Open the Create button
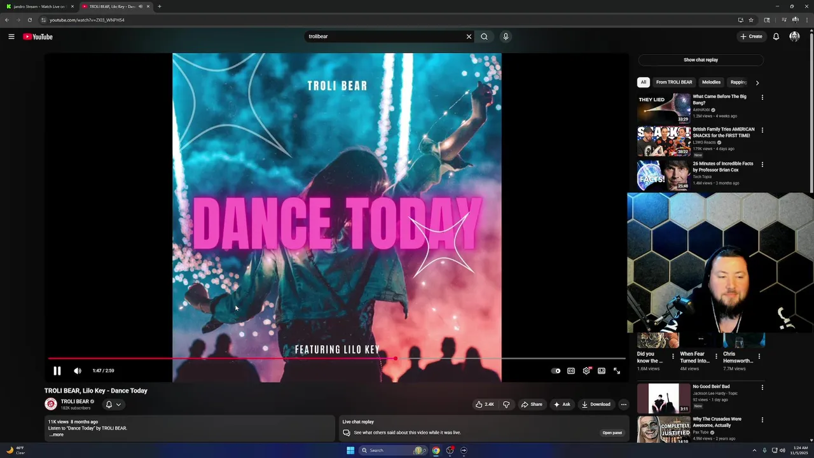The height and width of the screenshot is (458, 814). coord(751,36)
